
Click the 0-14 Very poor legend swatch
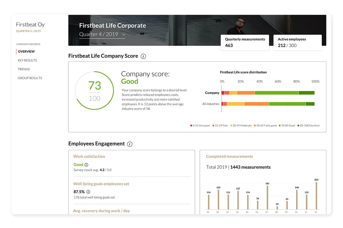click(191, 126)
